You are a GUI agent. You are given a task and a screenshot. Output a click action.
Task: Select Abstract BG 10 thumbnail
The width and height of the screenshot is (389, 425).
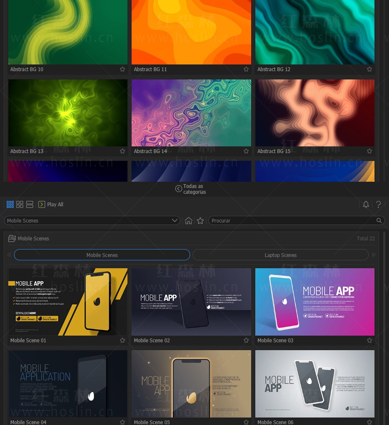[x=68, y=32]
